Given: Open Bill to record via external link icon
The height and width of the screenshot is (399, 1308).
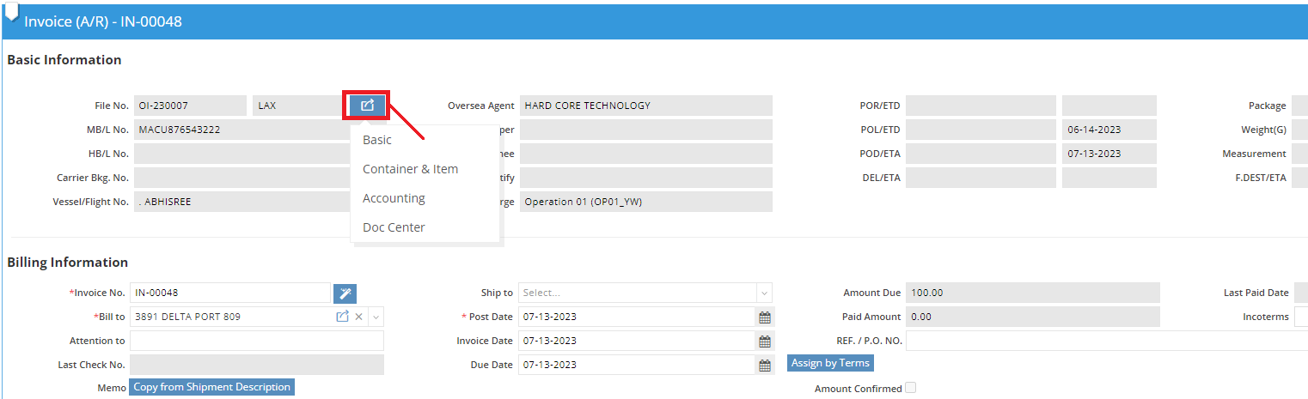Looking at the screenshot, I should 342,317.
